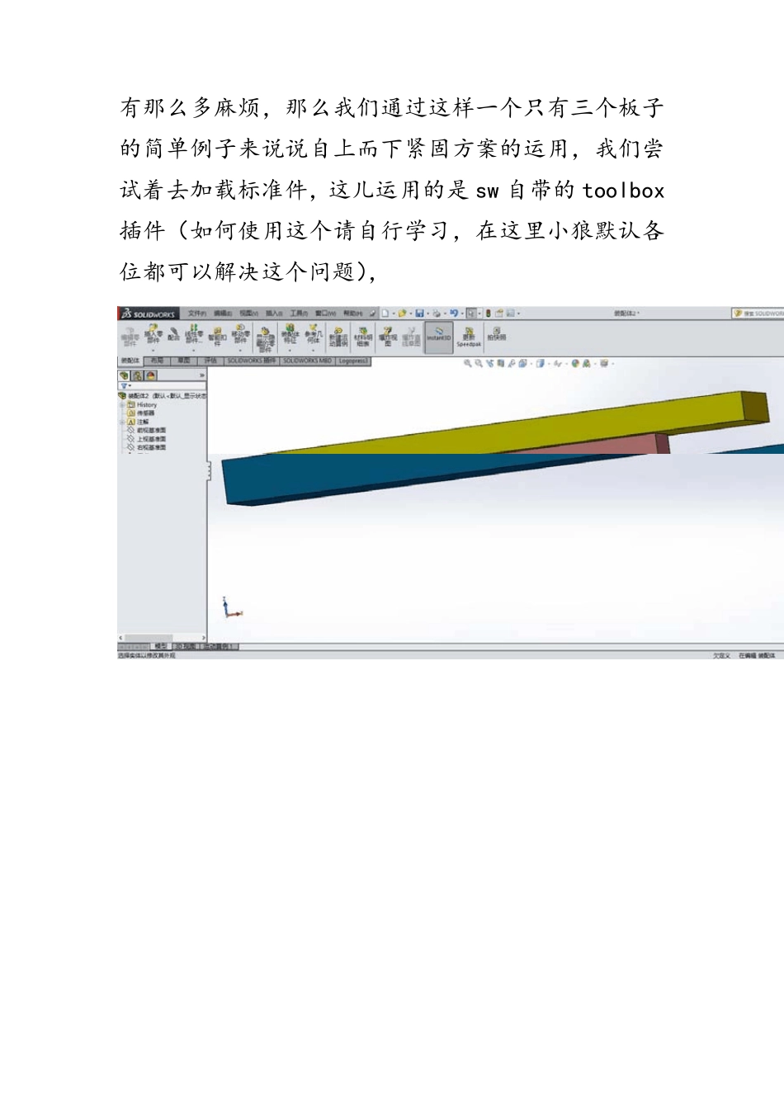Click the feature tree horizontal scrollbar

tap(162, 638)
